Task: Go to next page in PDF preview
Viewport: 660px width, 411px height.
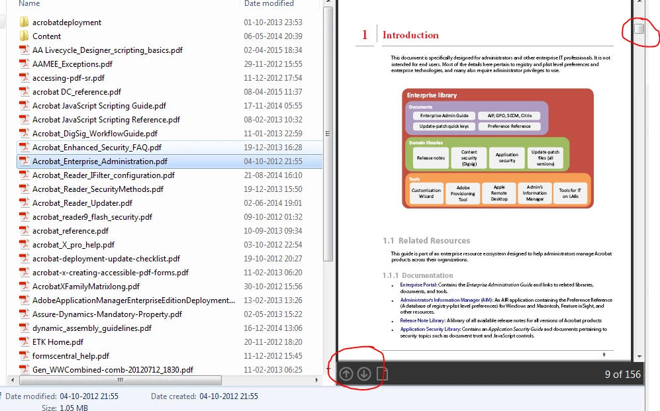Action: point(364,373)
